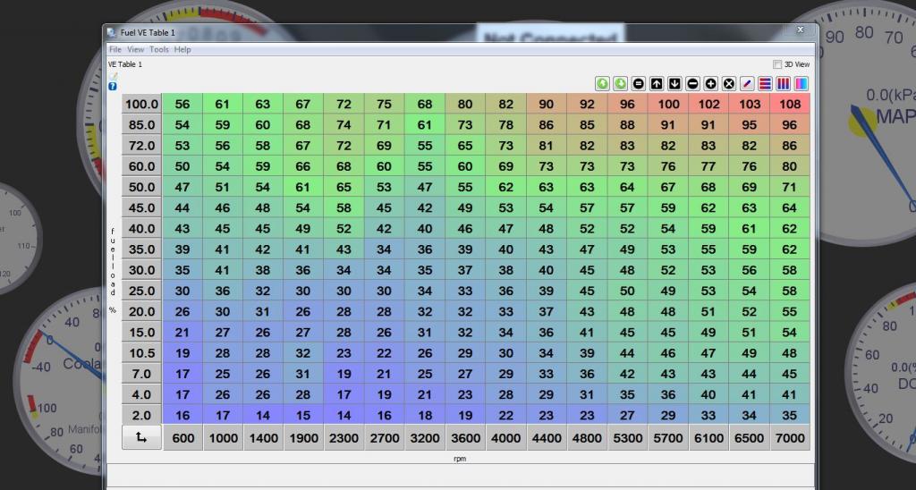Screen dimensions: 916x490
Task: Select cell 22 at 10.5 load, 2700 rpm
Action: pos(385,353)
